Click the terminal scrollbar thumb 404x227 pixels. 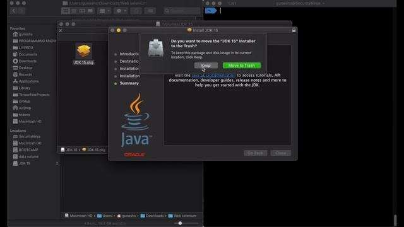point(395,220)
